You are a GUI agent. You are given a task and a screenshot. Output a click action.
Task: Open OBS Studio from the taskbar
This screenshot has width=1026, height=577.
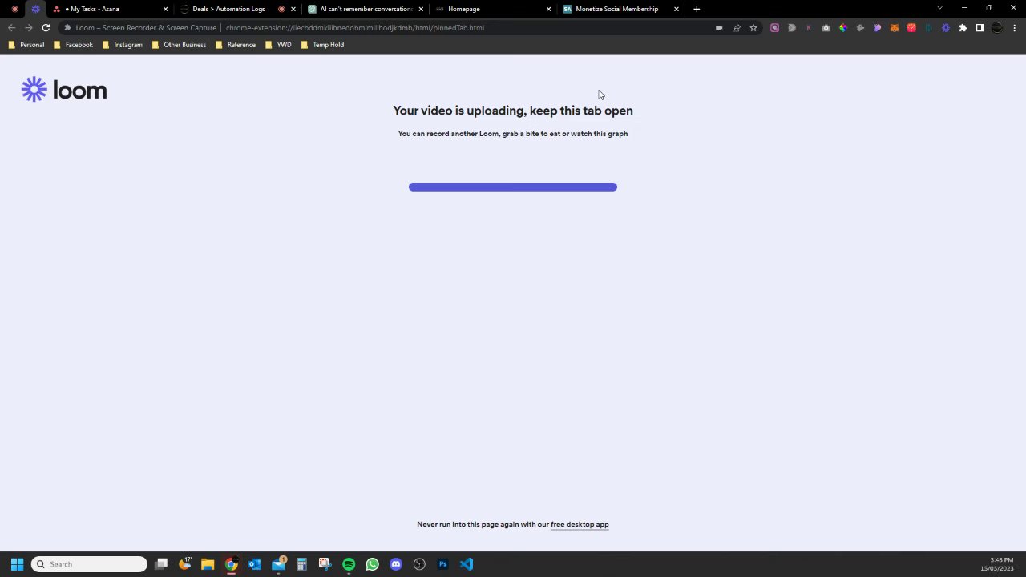pos(419,564)
